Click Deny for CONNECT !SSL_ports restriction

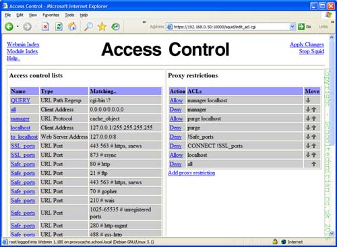[175, 146]
